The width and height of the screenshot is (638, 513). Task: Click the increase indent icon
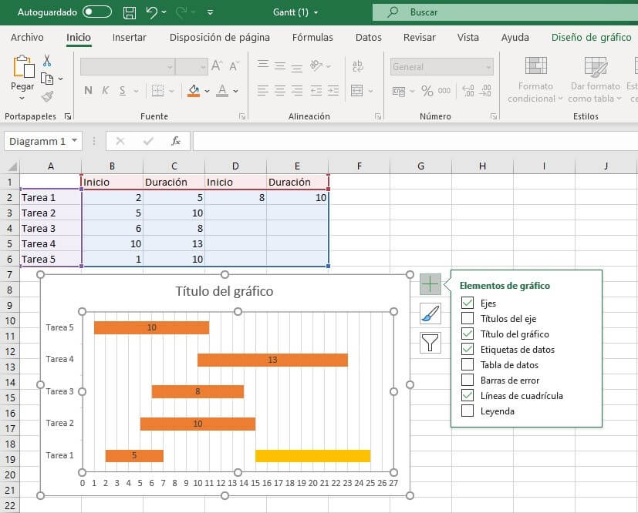(333, 90)
